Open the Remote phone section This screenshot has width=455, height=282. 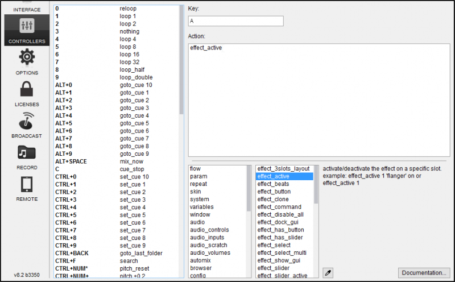tap(27, 189)
